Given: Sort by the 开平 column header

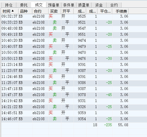Looking at the screenshot, I should coord(67,11).
